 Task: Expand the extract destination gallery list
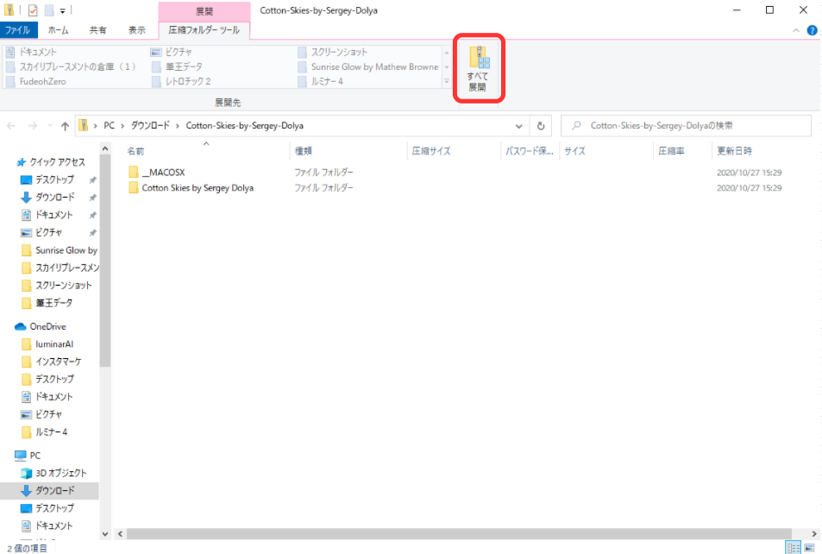[x=447, y=81]
